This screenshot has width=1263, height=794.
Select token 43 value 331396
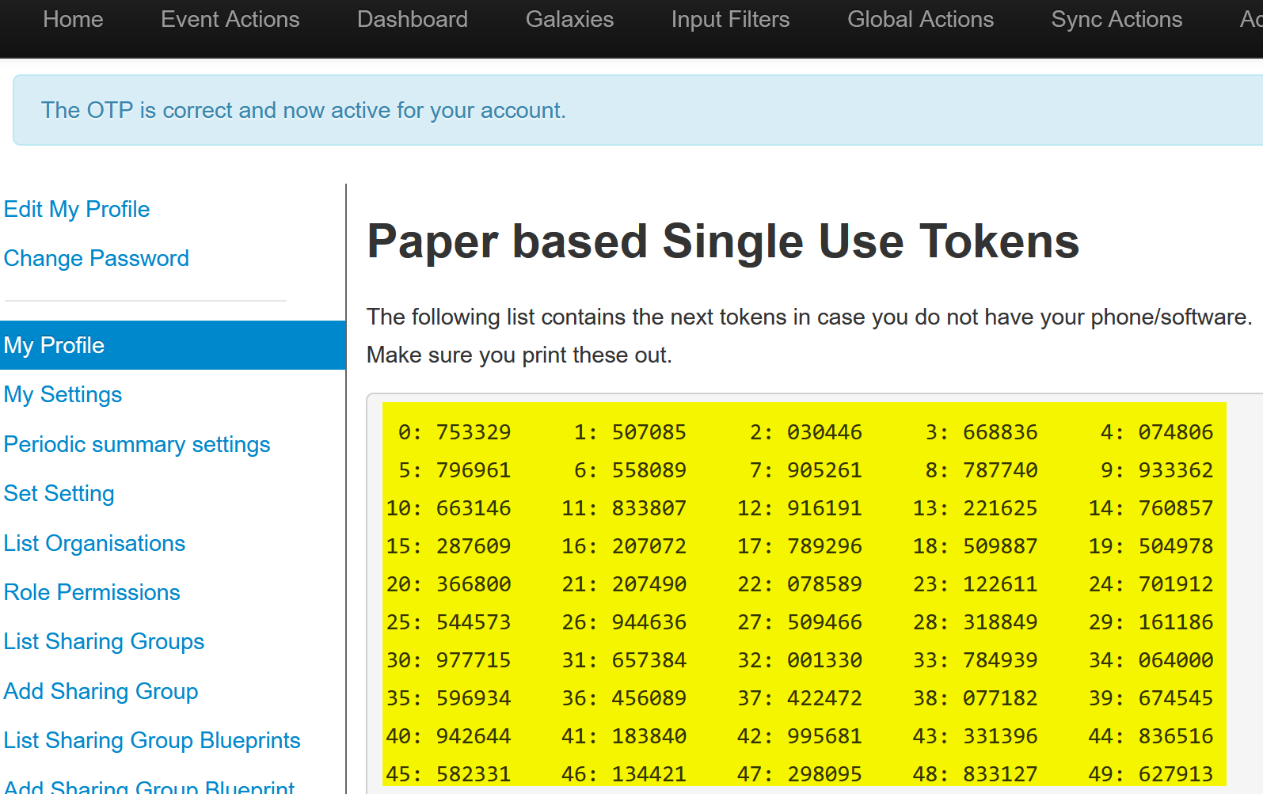[1000, 736]
